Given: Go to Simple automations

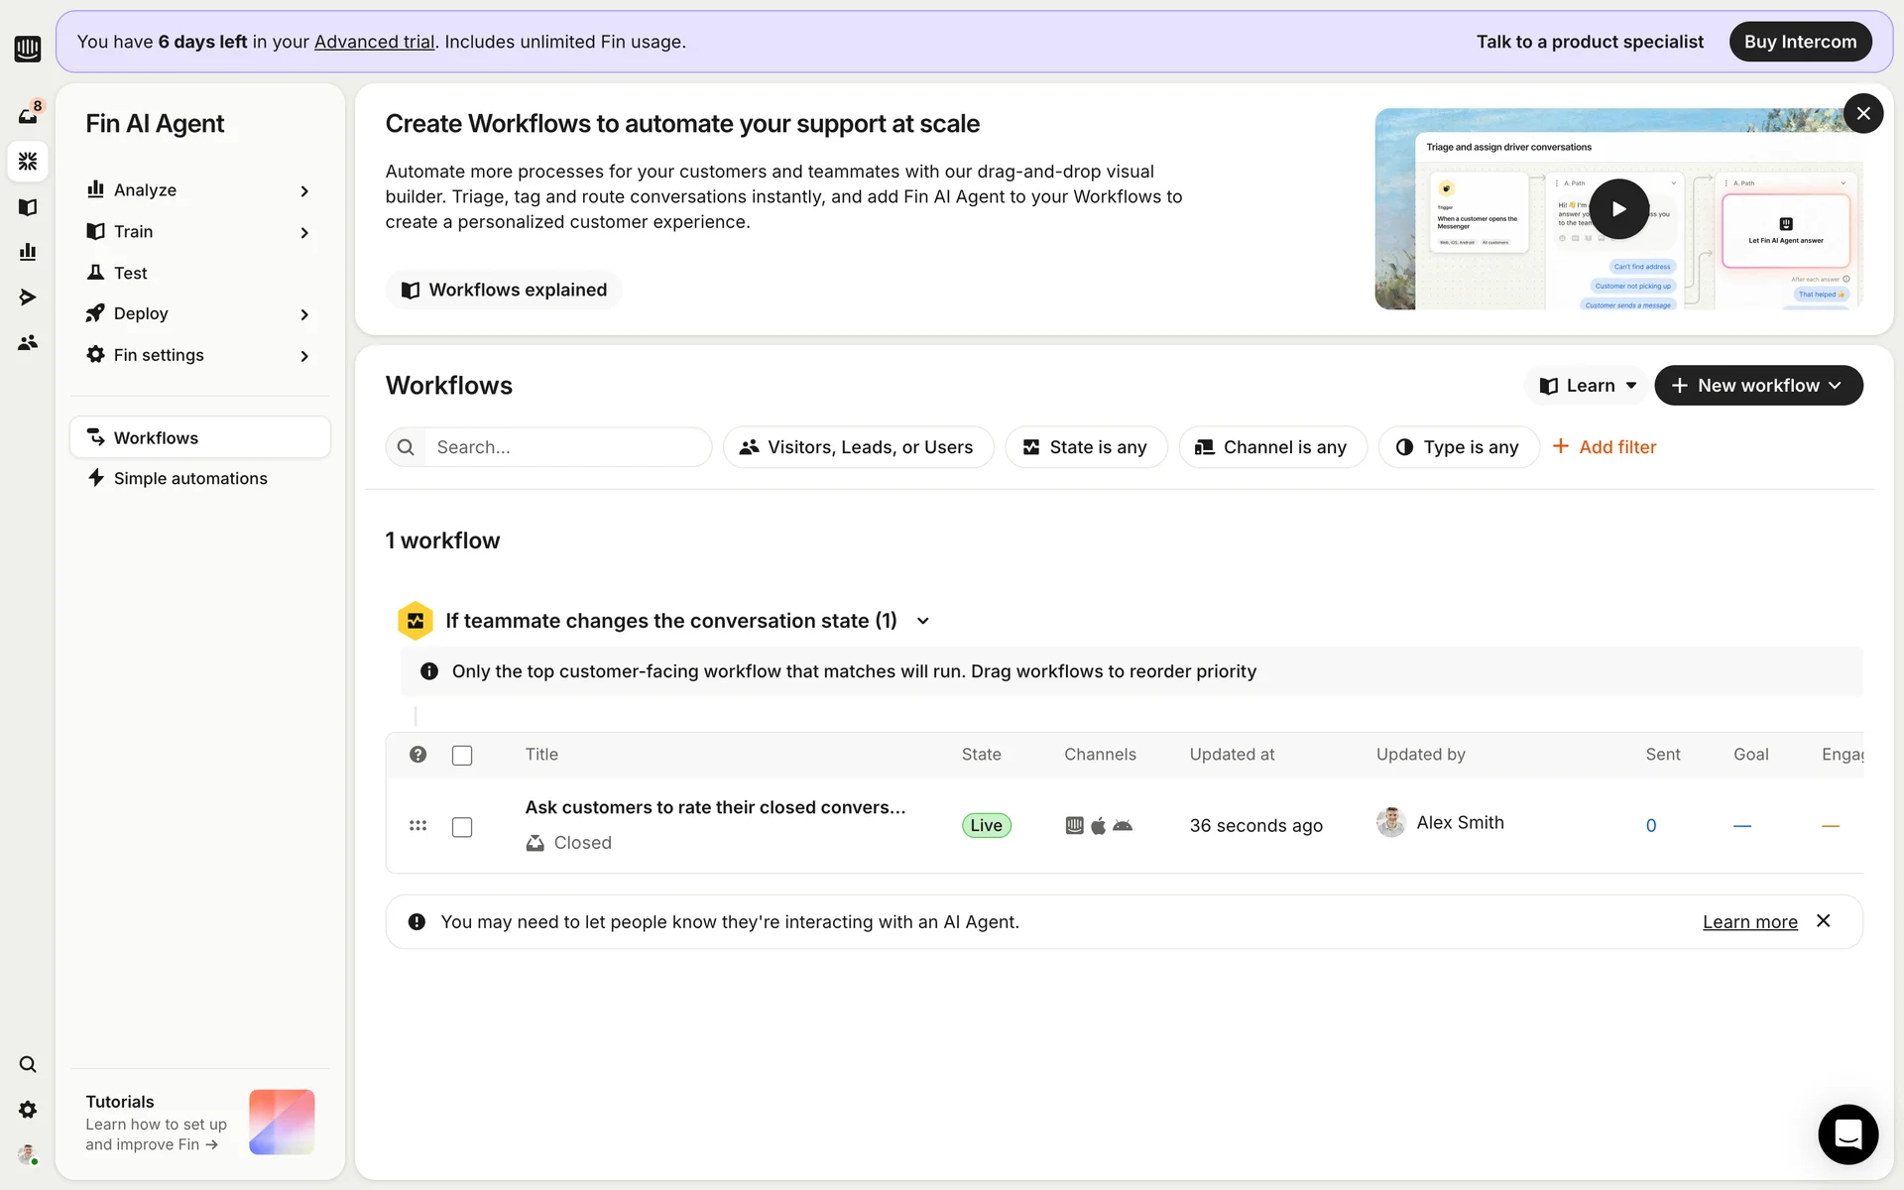Looking at the screenshot, I should coord(190,479).
